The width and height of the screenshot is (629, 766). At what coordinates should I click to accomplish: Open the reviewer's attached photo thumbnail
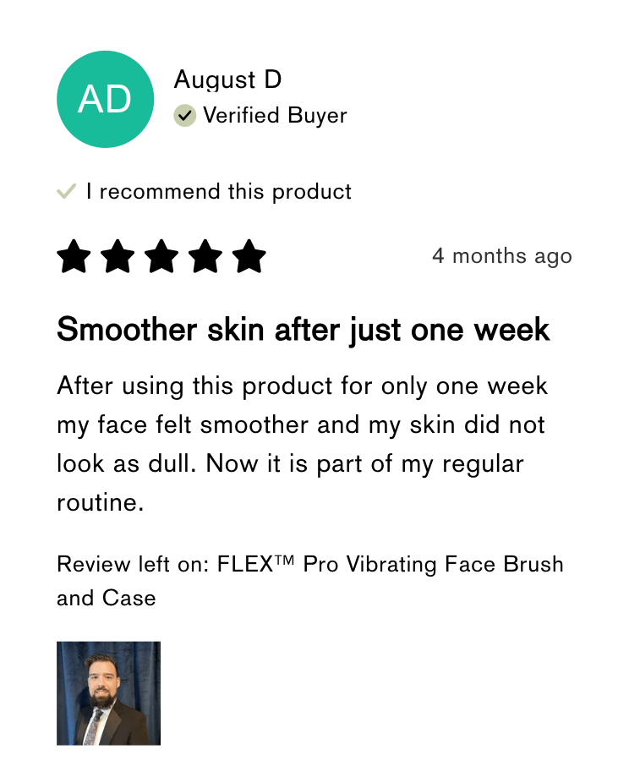tap(108, 693)
